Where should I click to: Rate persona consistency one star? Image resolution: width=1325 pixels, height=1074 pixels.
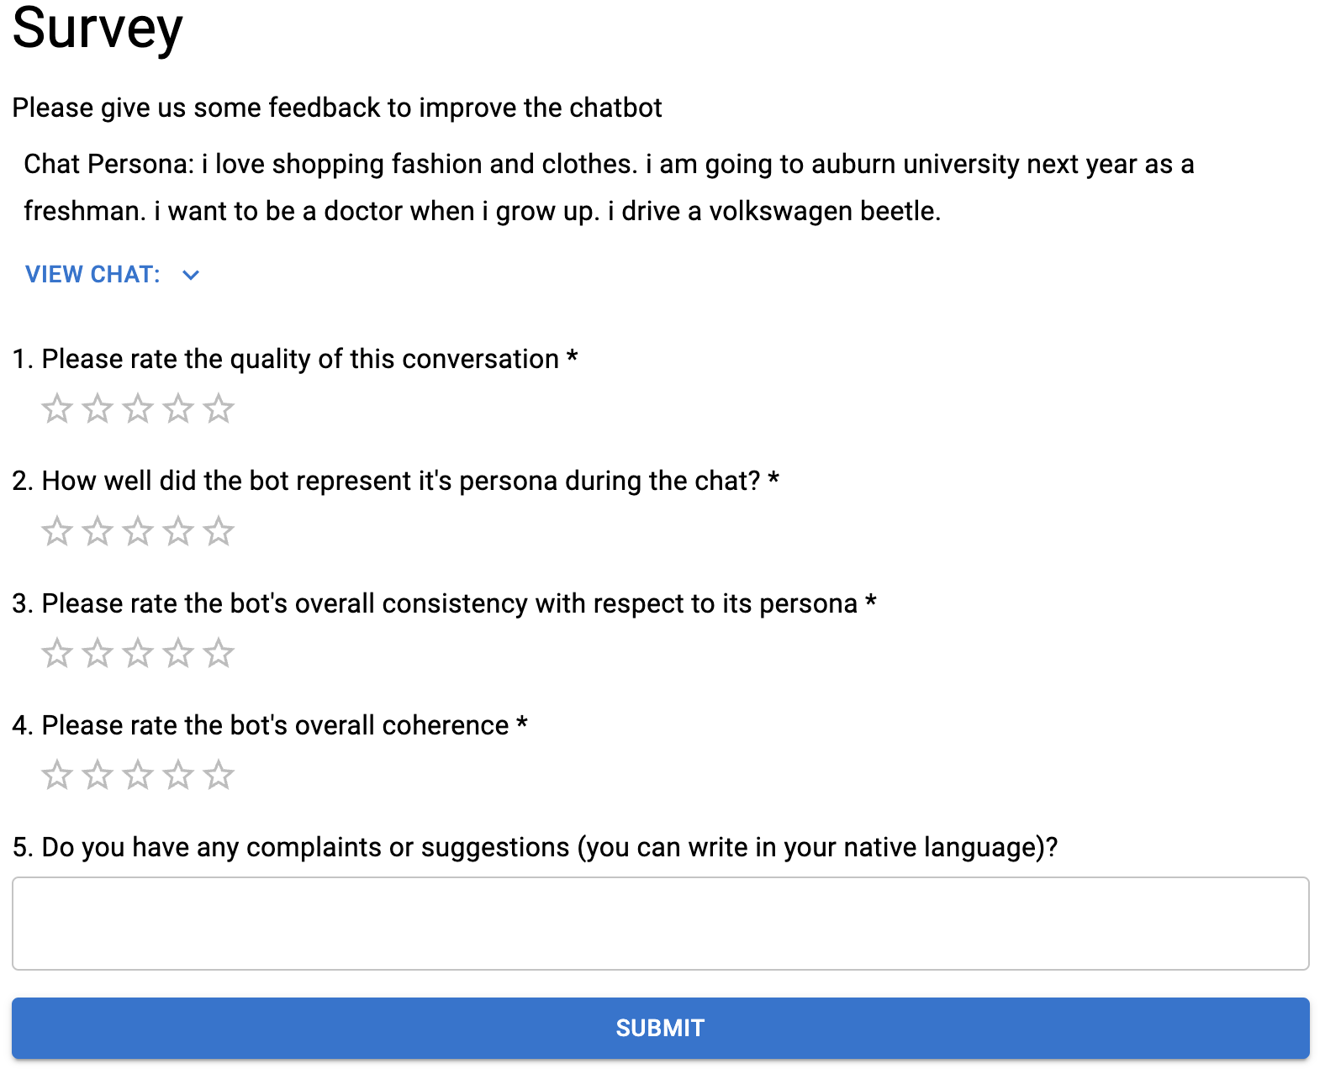57,653
